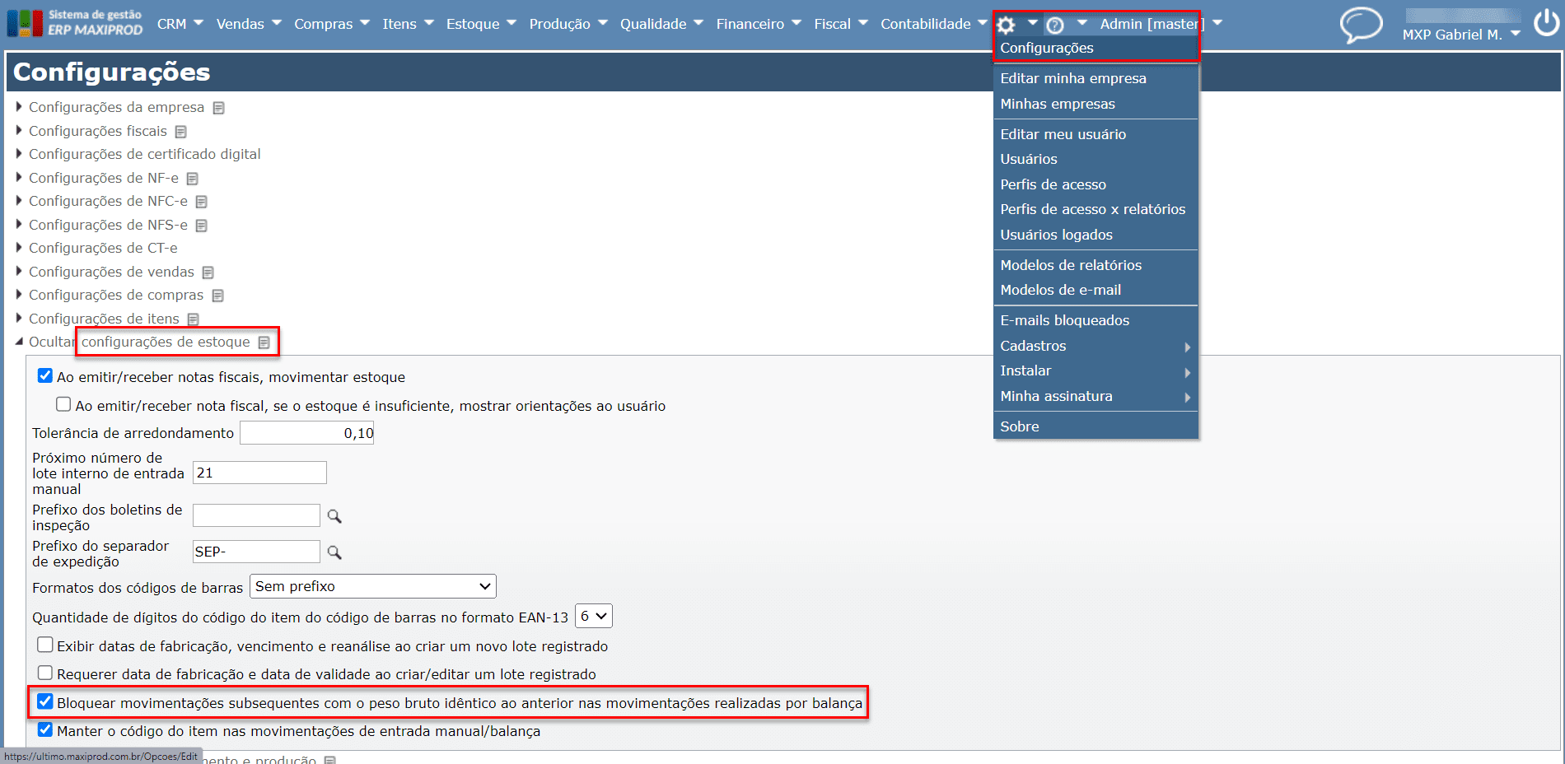The image size is (1565, 764).
Task: Search prefixo dos boletins de inspeção magnifier
Action: tap(334, 516)
